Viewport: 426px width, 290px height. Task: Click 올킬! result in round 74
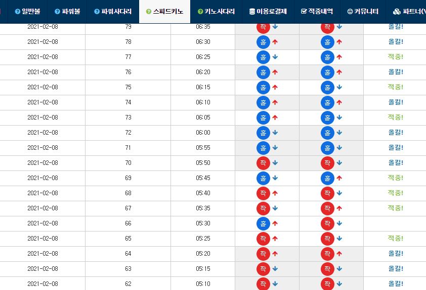(395, 102)
